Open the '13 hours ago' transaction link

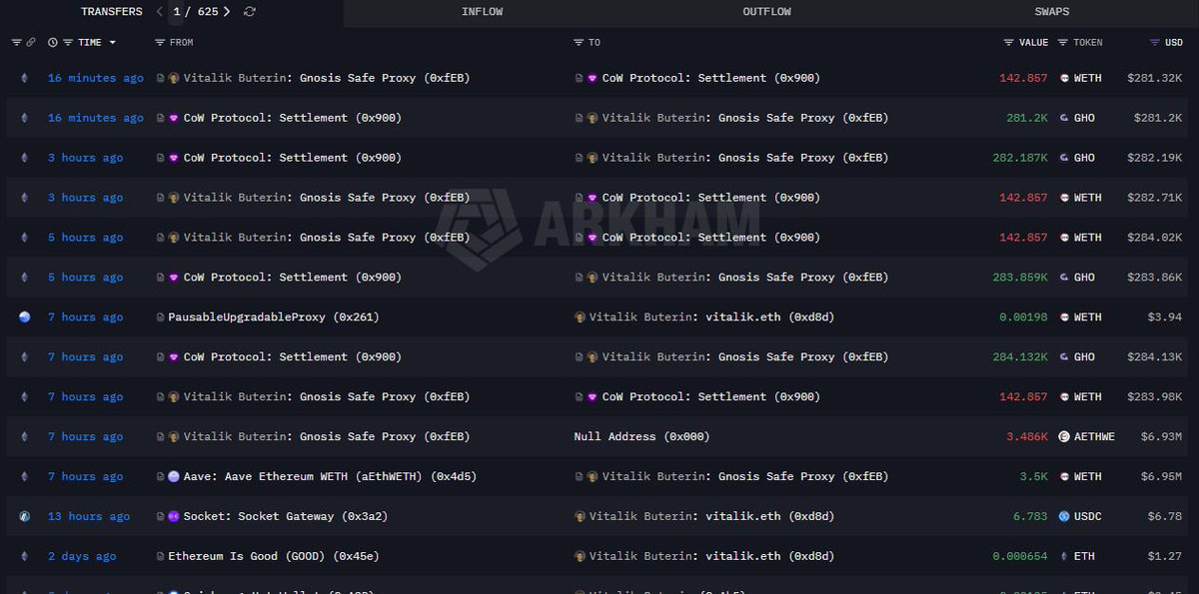[89, 517]
